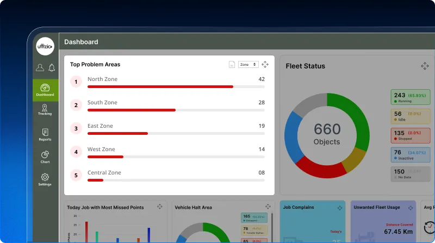This screenshot has height=243, width=435.
Task: Open Settings in the sidebar
Action: [45, 180]
